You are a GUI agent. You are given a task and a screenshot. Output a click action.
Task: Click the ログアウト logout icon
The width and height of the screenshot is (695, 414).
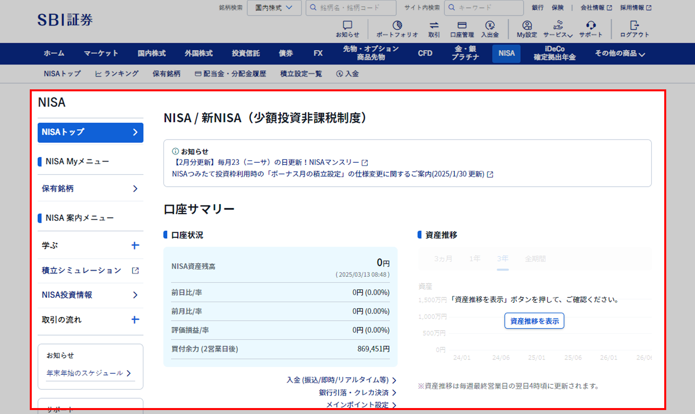tap(634, 25)
